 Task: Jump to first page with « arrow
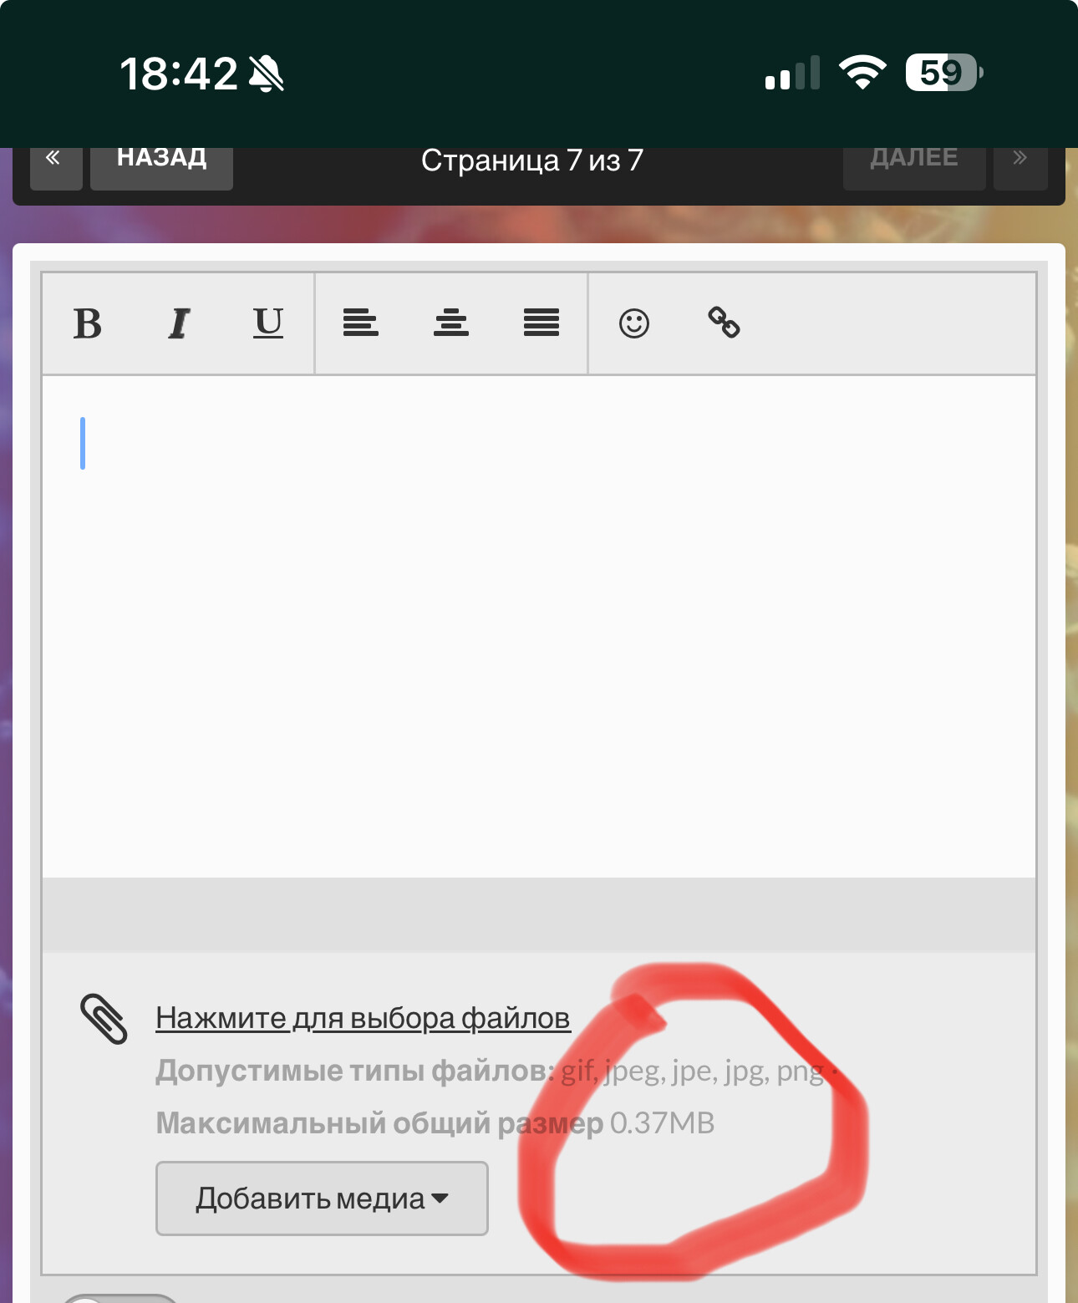(x=55, y=164)
